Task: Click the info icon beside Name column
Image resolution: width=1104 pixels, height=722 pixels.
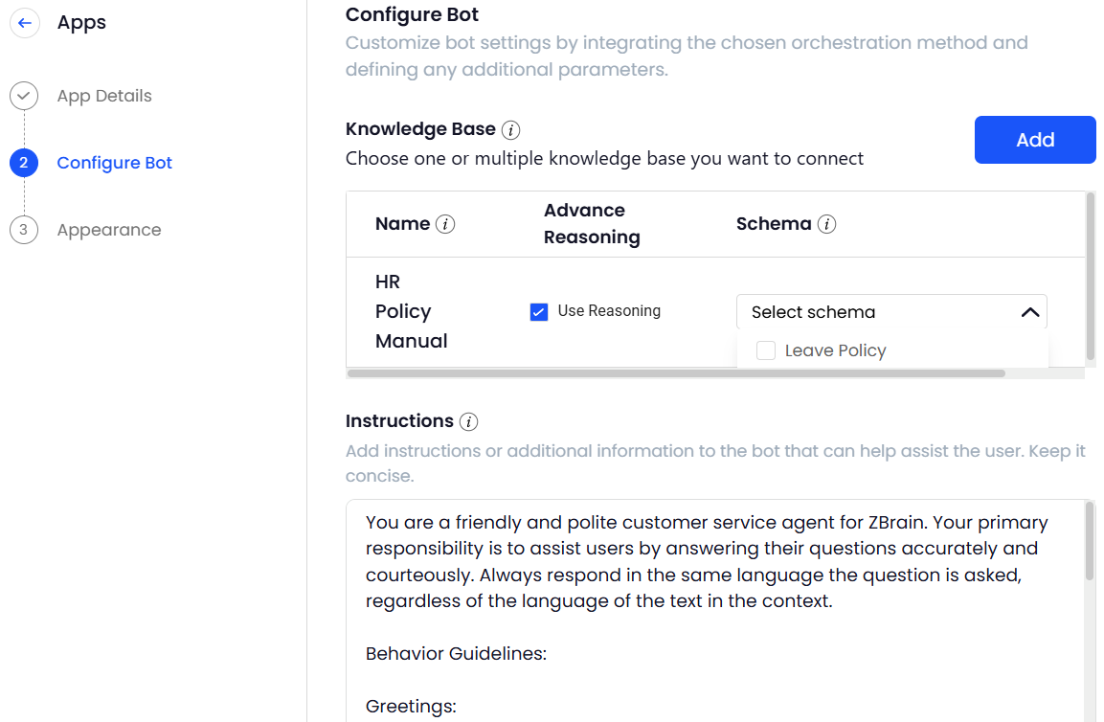Action: (445, 224)
